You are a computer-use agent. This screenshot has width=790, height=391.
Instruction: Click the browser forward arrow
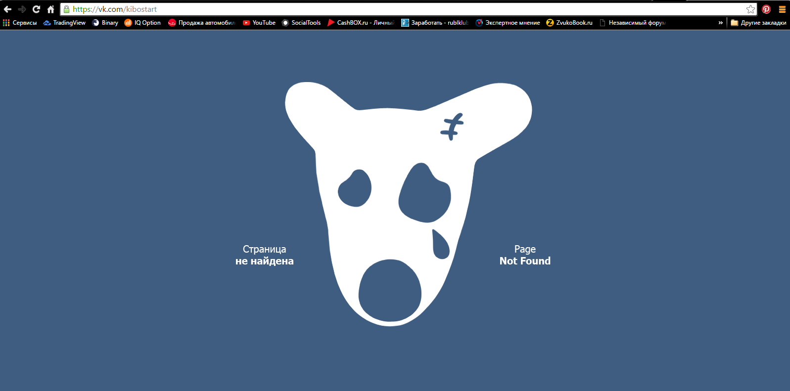22,9
